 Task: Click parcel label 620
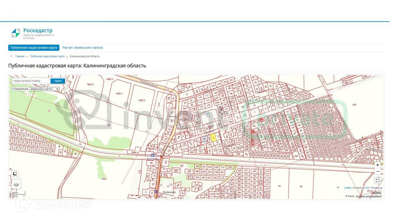(354, 105)
